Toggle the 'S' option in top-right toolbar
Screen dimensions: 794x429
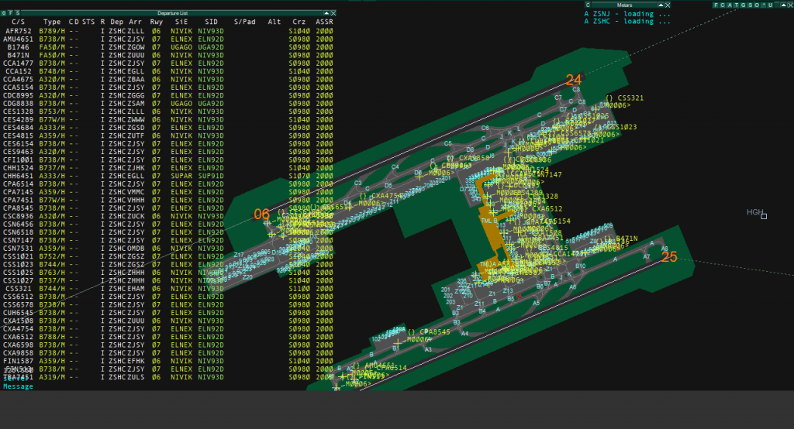(x=749, y=5)
